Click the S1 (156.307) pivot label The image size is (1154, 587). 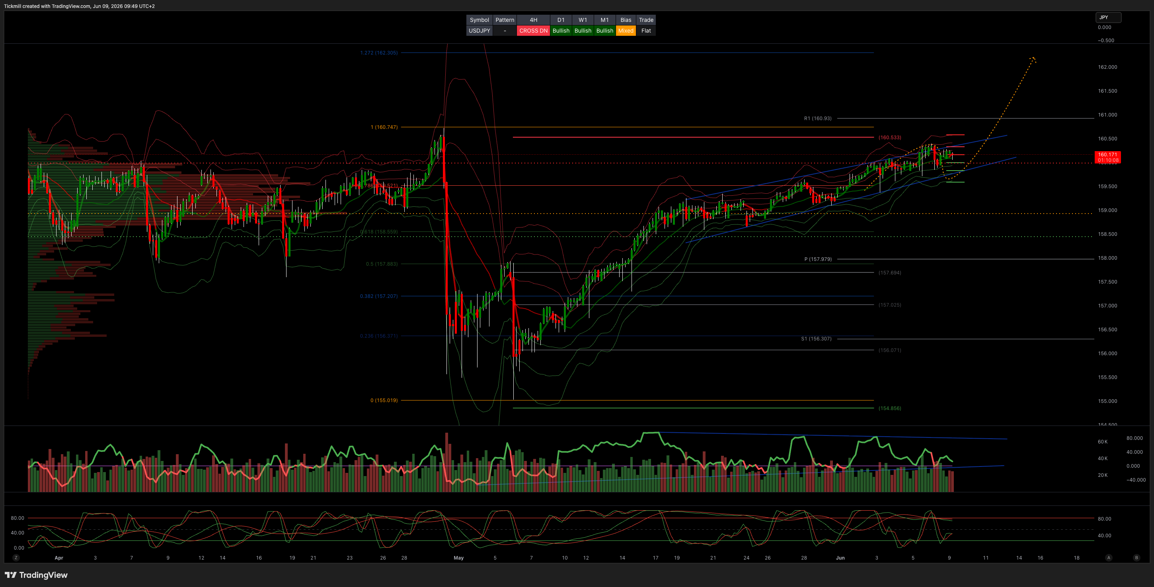816,338
